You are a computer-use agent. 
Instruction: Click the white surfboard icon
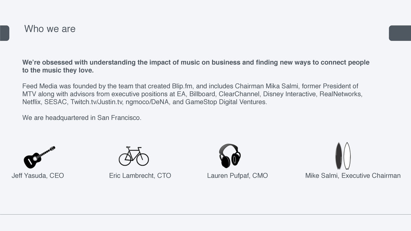pyautogui.click(x=347, y=156)
